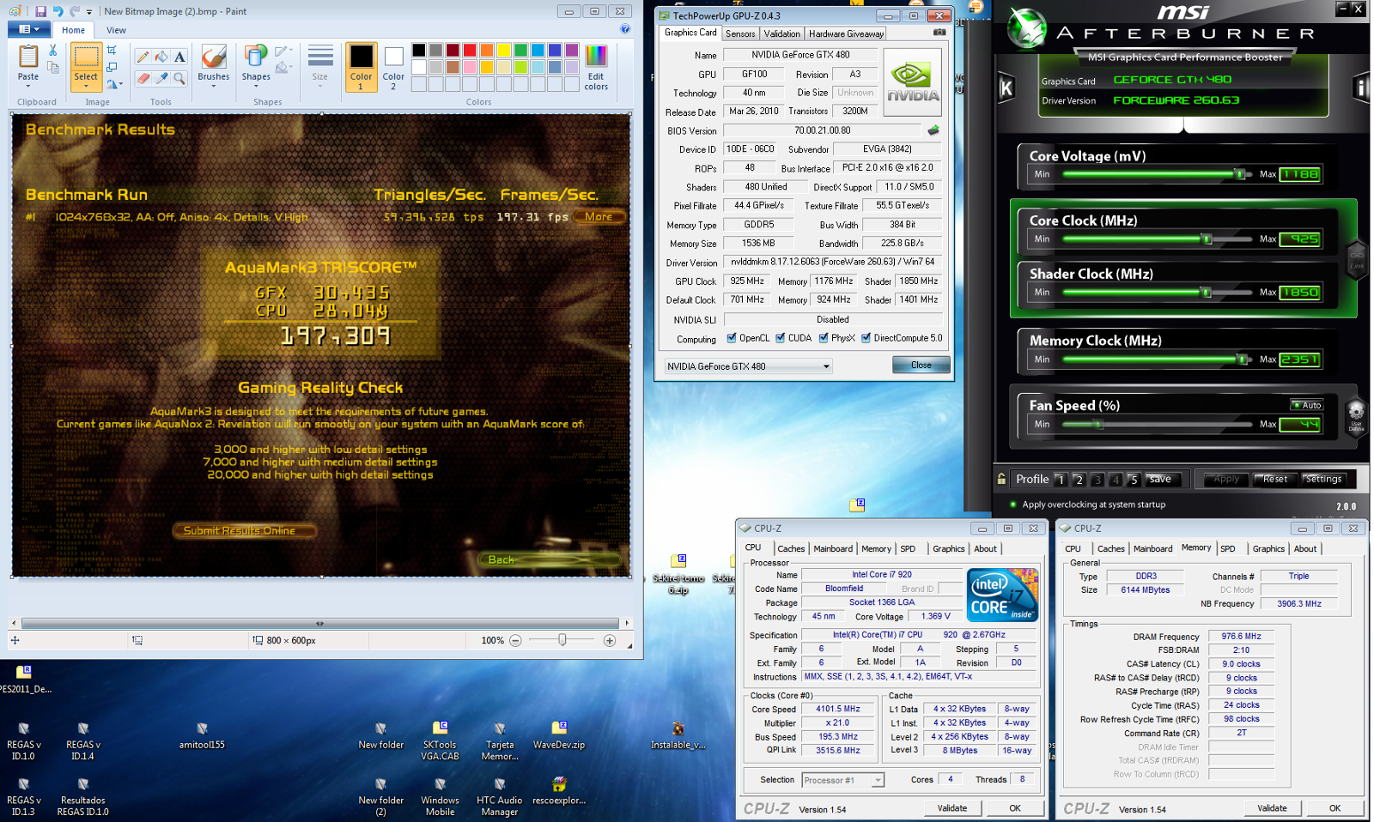Open the Sensors tab in GPU-Z
The width and height of the screenshot is (1374, 822).
[740, 33]
